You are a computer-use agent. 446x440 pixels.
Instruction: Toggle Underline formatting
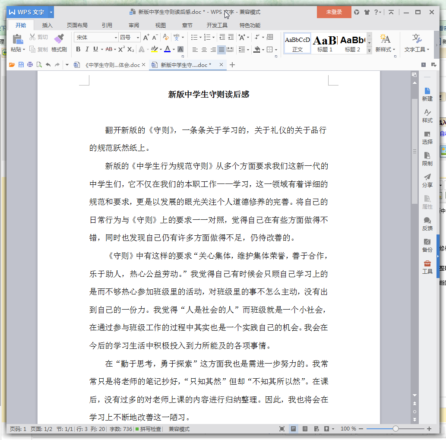95,49
